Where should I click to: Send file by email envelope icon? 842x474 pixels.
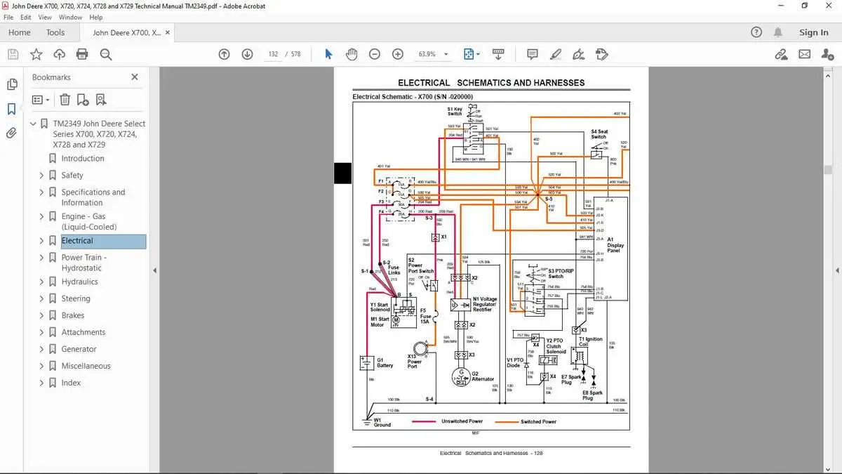(804, 54)
